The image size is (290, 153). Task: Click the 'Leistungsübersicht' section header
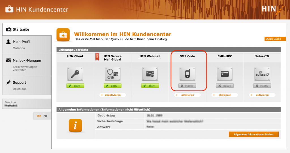(169, 50)
